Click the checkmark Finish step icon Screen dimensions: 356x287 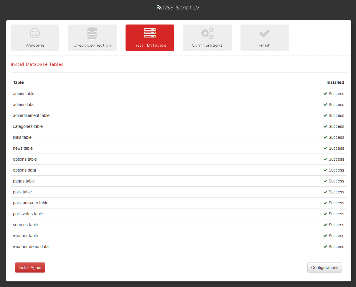pyautogui.click(x=264, y=33)
